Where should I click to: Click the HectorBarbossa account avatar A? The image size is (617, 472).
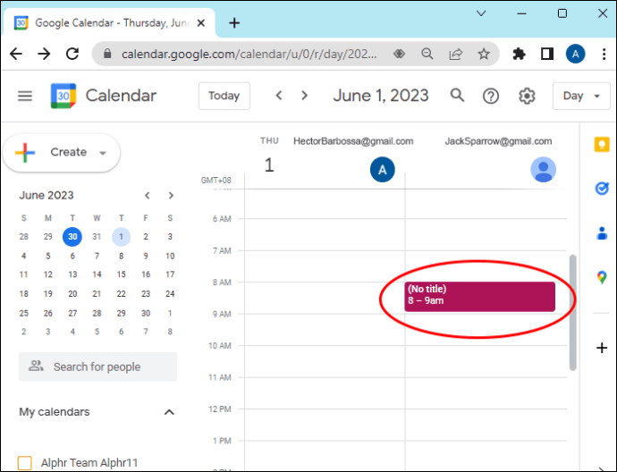pyautogui.click(x=382, y=170)
